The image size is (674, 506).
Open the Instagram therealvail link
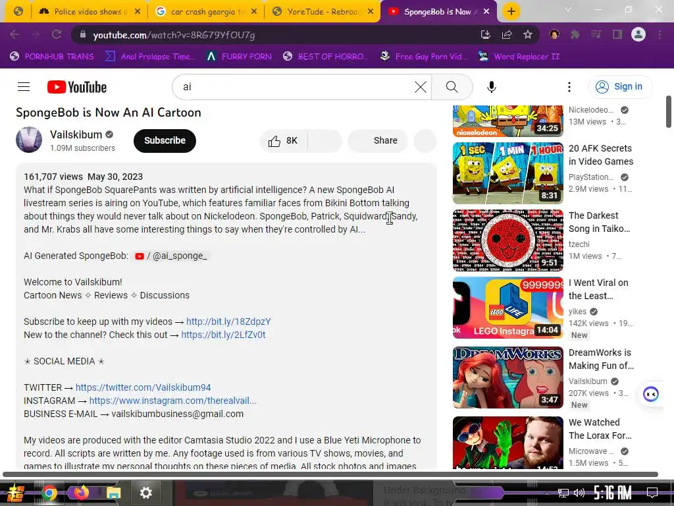pos(173,401)
